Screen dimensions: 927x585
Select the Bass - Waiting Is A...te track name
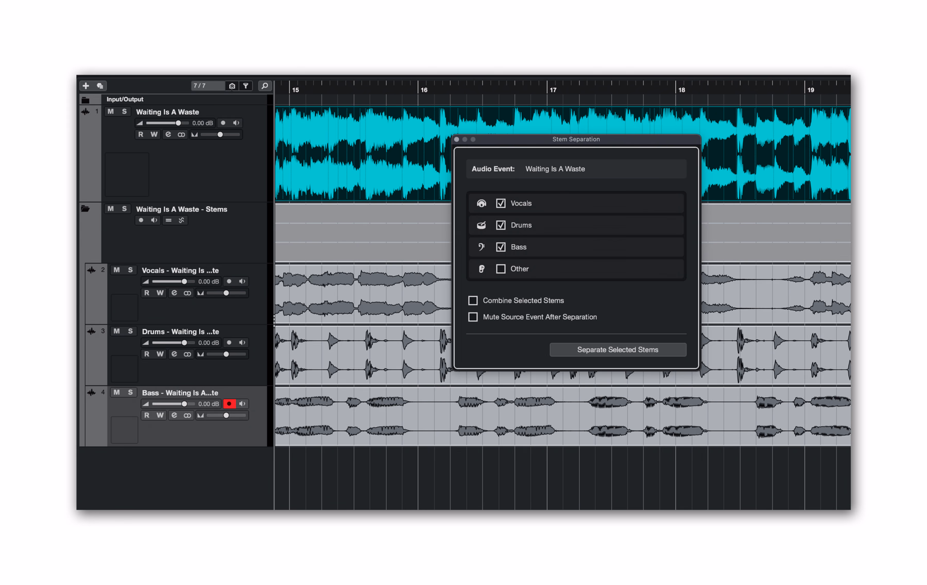[x=180, y=393]
